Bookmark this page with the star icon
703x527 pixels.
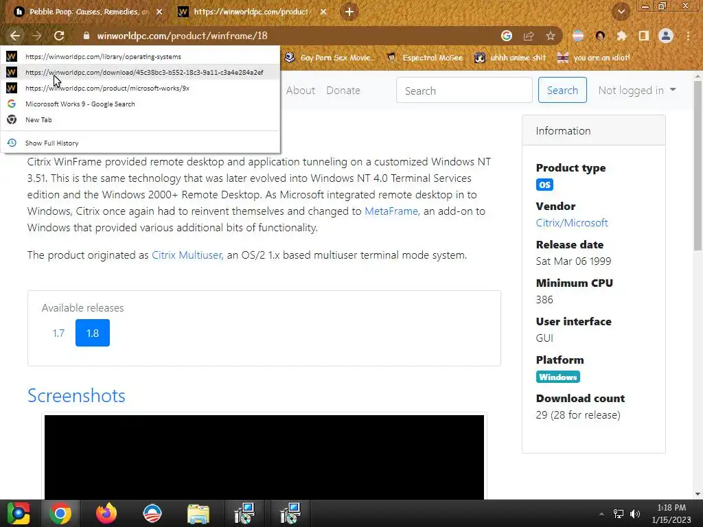point(551,36)
